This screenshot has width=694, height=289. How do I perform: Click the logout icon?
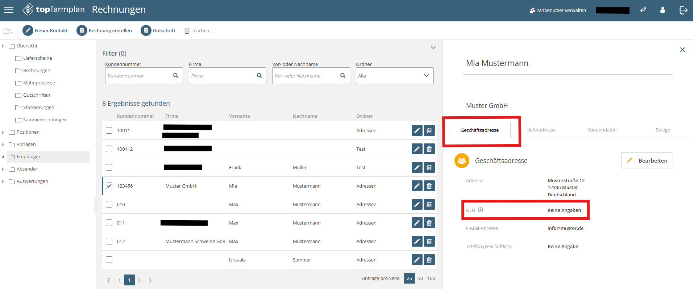683,10
